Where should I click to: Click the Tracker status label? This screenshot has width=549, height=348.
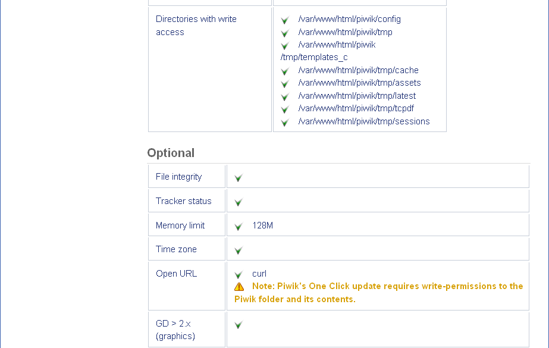(x=183, y=201)
